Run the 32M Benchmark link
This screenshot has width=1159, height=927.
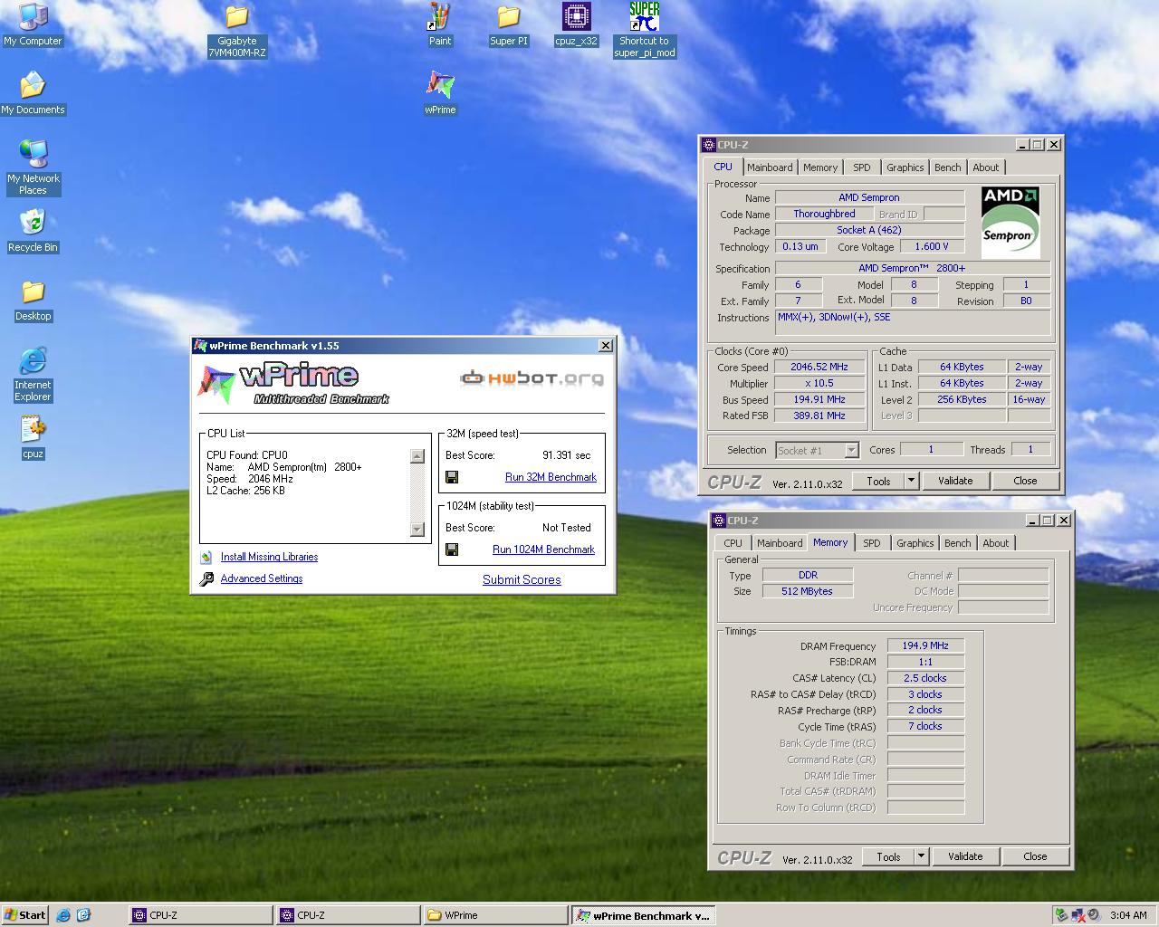[x=551, y=477]
